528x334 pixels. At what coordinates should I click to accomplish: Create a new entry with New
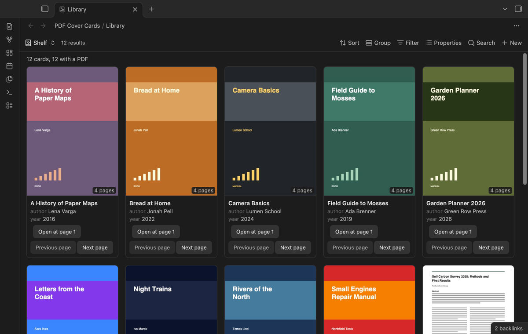click(x=512, y=43)
